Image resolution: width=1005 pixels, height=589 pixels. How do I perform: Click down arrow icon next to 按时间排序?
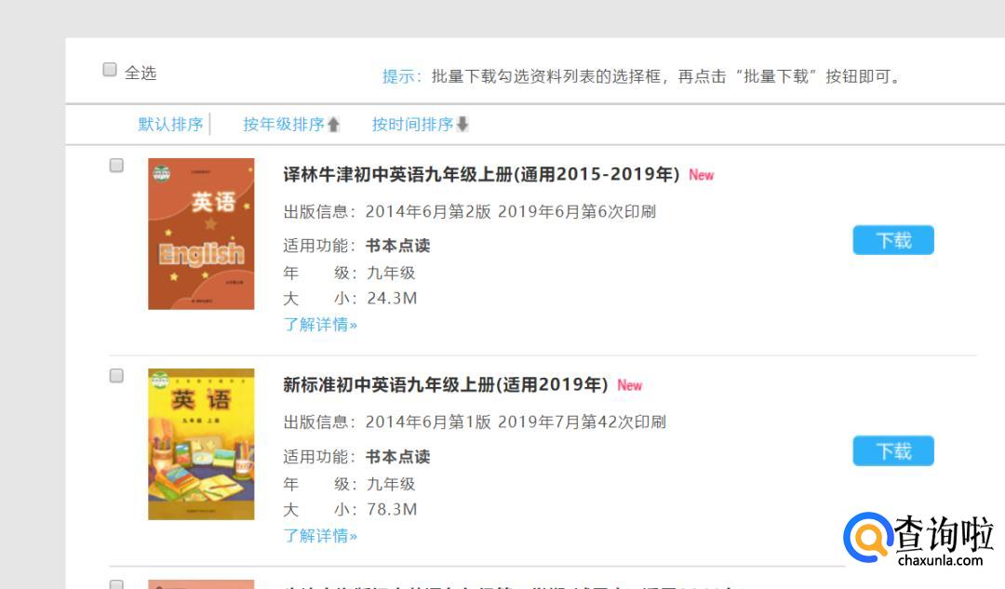tap(462, 125)
